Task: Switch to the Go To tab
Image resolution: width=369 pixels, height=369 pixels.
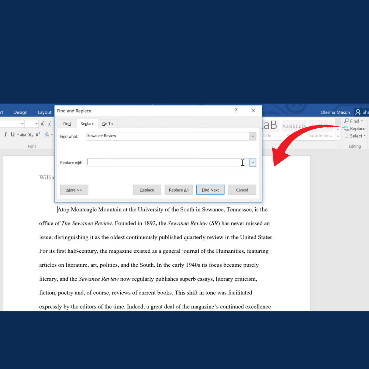Action: [x=107, y=124]
